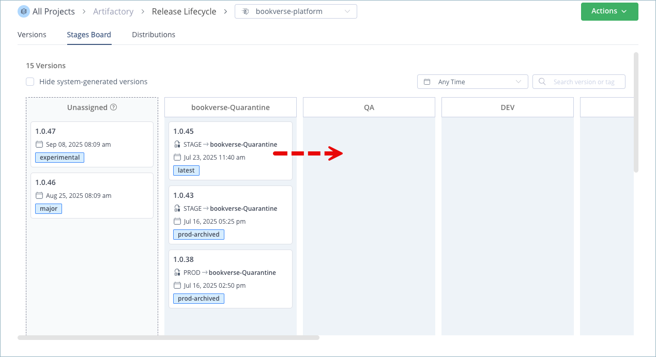656x357 pixels.
Task: Click promotion icon on version 1.0.38 card
Action: [177, 273]
